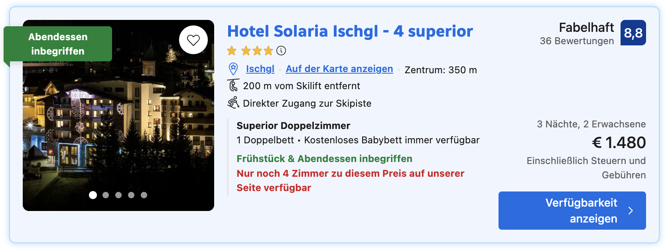Open the 36 Bewertungen reviews
Screen dimensions: 670x250
[577, 41]
